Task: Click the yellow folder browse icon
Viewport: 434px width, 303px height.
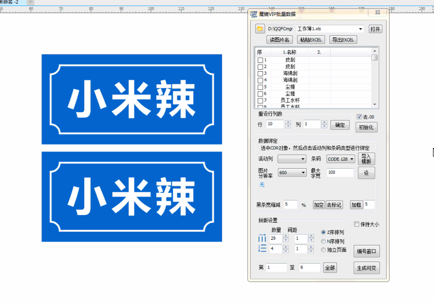Action: pyautogui.click(x=260, y=29)
